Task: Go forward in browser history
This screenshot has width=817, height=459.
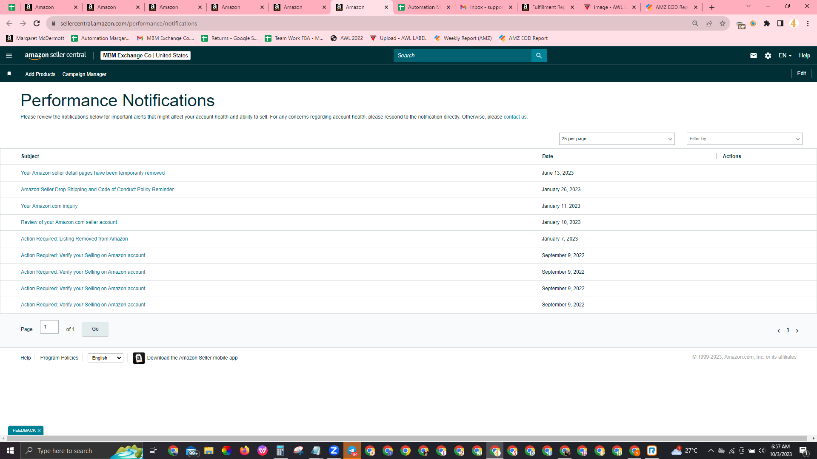Action: click(x=23, y=23)
